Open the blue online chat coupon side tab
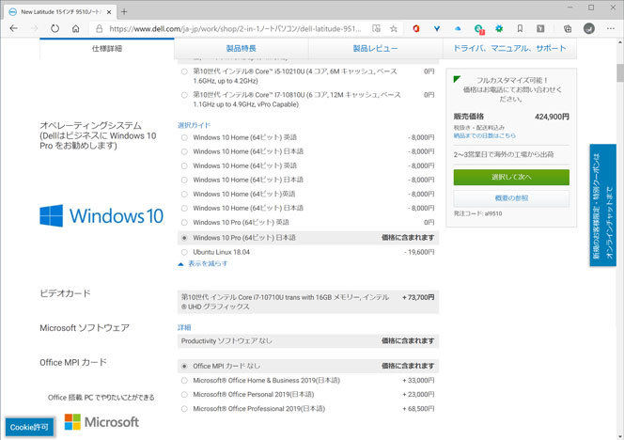 click(x=603, y=205)
